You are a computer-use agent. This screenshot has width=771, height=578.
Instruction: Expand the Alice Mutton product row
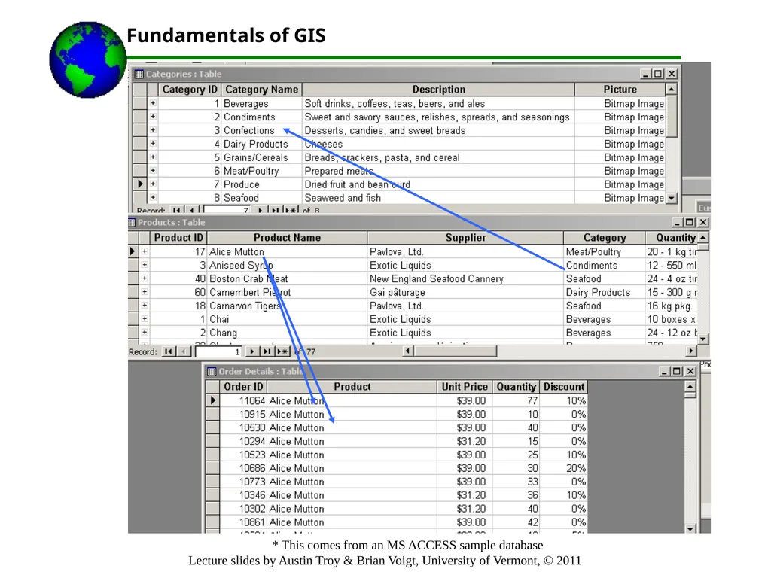[x=145, y=251]
